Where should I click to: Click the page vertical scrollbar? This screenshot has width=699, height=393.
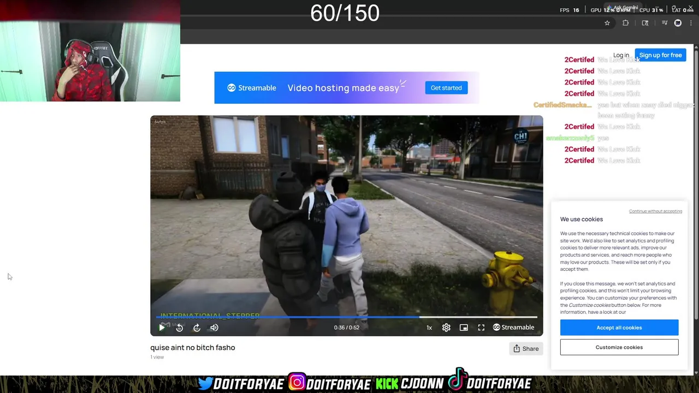coord(696,183)
